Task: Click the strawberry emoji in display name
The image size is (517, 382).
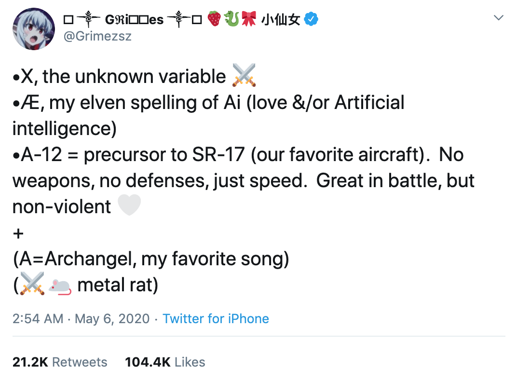Action: coord(215,19)
